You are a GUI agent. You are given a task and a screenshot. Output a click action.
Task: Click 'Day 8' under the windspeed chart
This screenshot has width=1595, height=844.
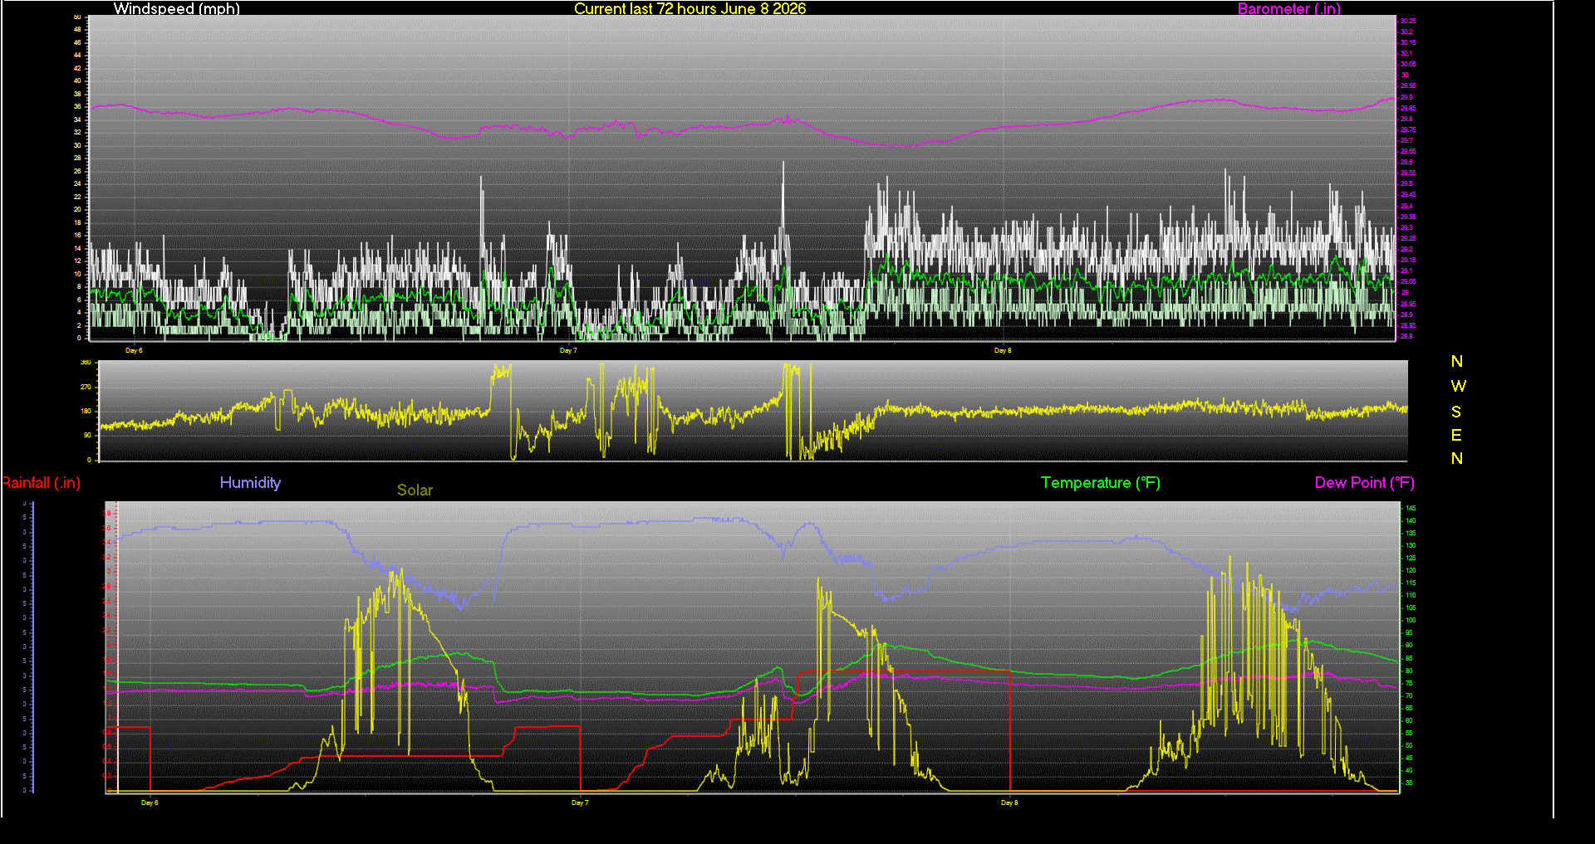point(1003,350)
